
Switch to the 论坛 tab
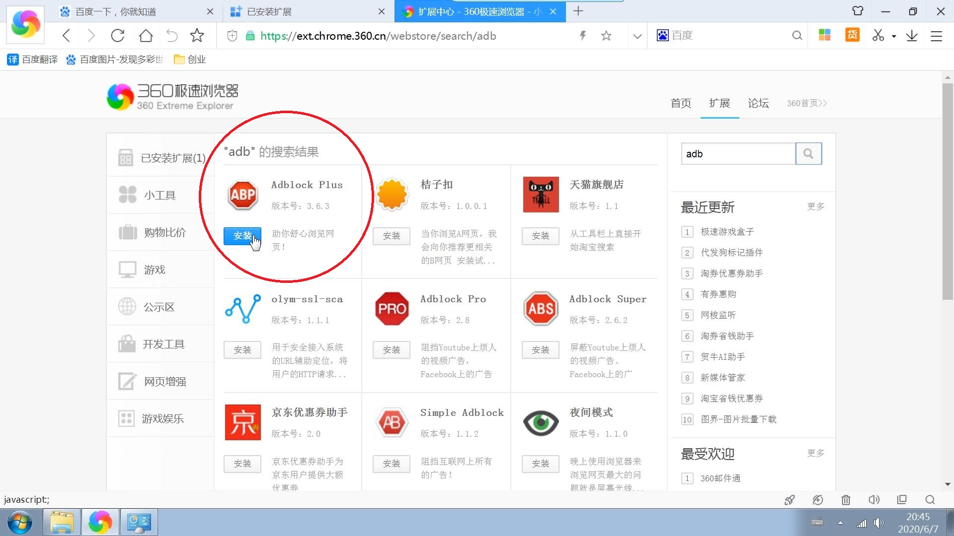pos(758,103)
